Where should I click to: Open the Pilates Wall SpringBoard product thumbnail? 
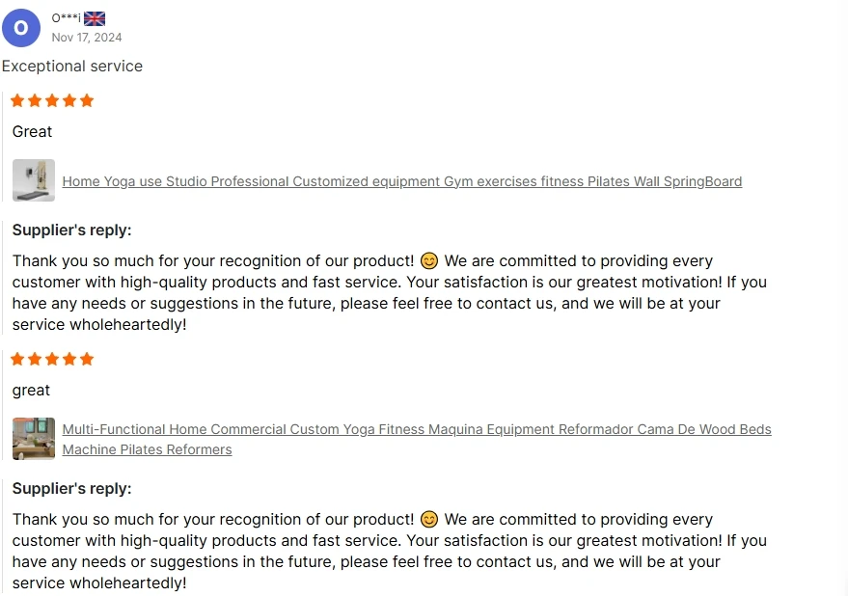[34, 180]
